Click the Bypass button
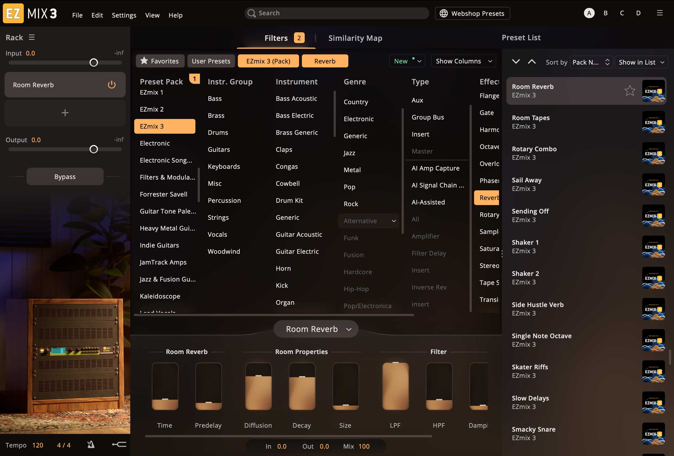This screenshot has height=456, width=674. click(65, 177)
